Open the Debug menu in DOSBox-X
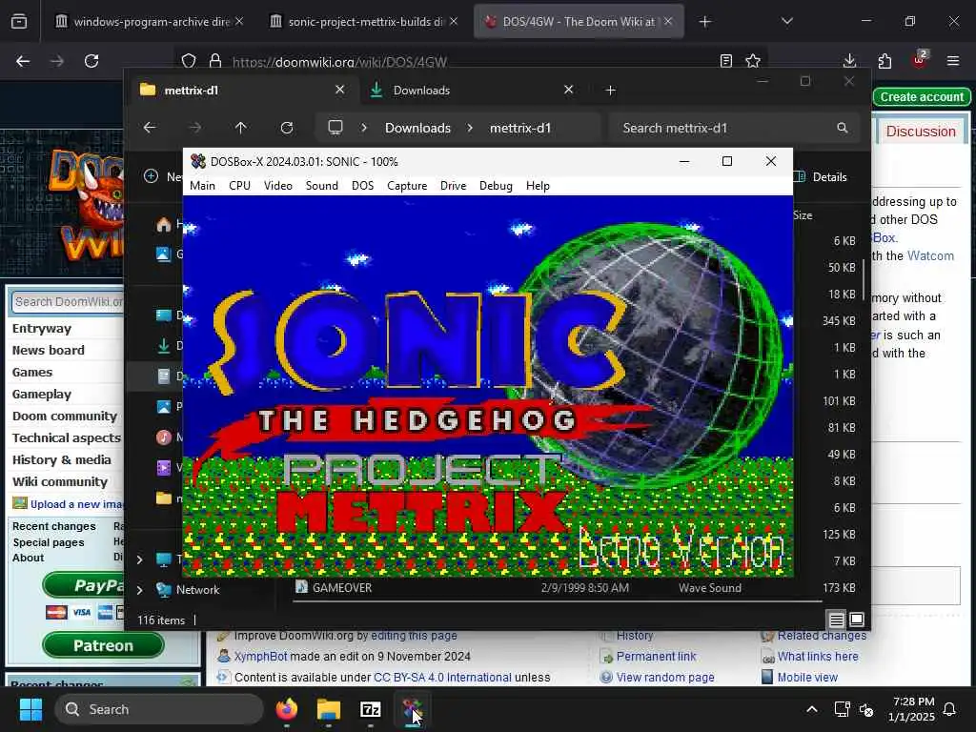Image resolution: width=976 pixels, height=732 pixels. pos(496,186)
